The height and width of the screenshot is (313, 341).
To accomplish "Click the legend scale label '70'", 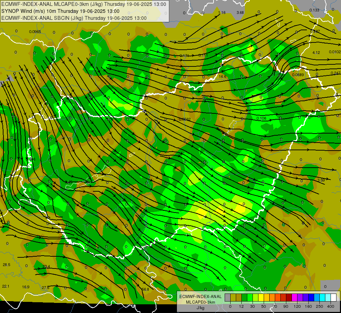I will (275, 306).
